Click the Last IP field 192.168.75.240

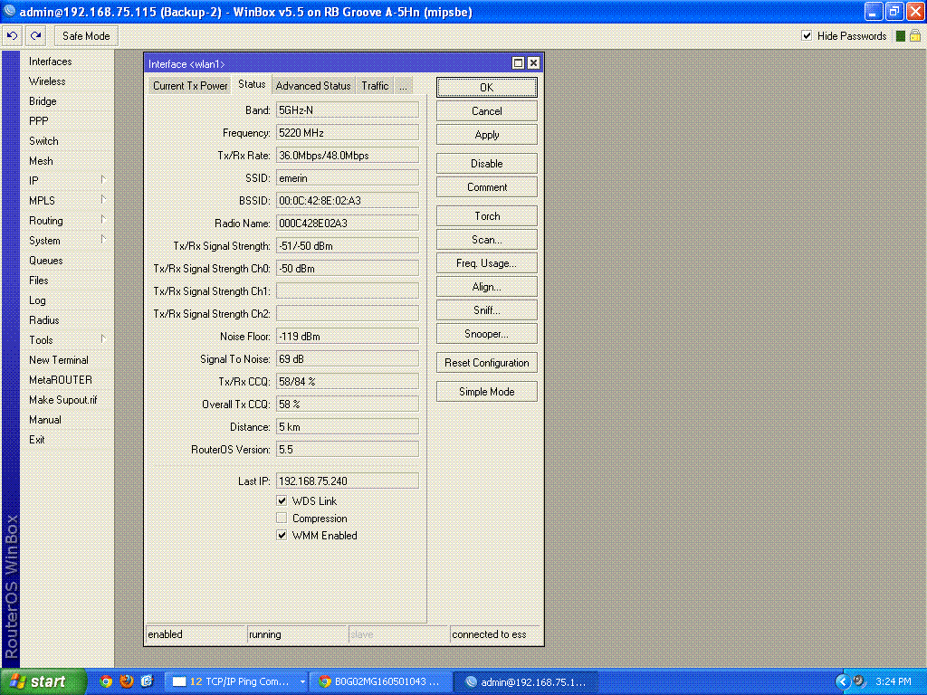coord(347,481)
